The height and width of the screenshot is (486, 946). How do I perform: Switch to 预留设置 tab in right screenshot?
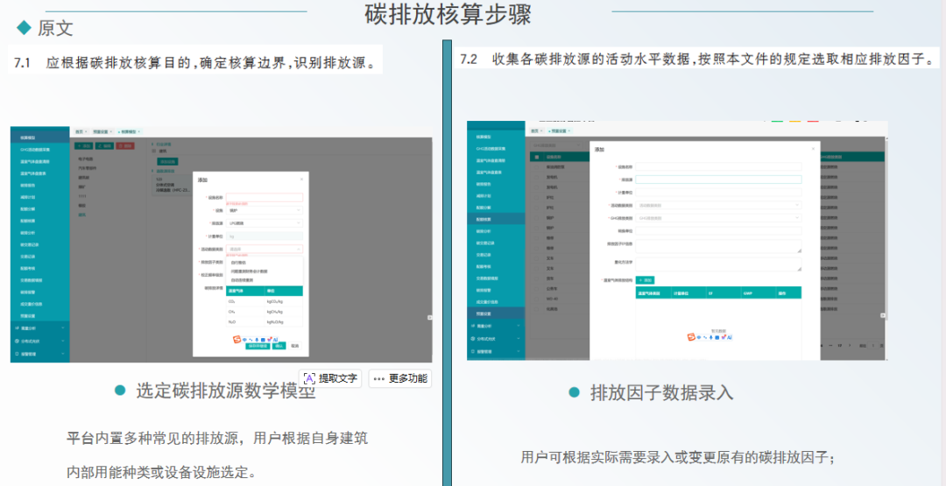click(559, 130)
